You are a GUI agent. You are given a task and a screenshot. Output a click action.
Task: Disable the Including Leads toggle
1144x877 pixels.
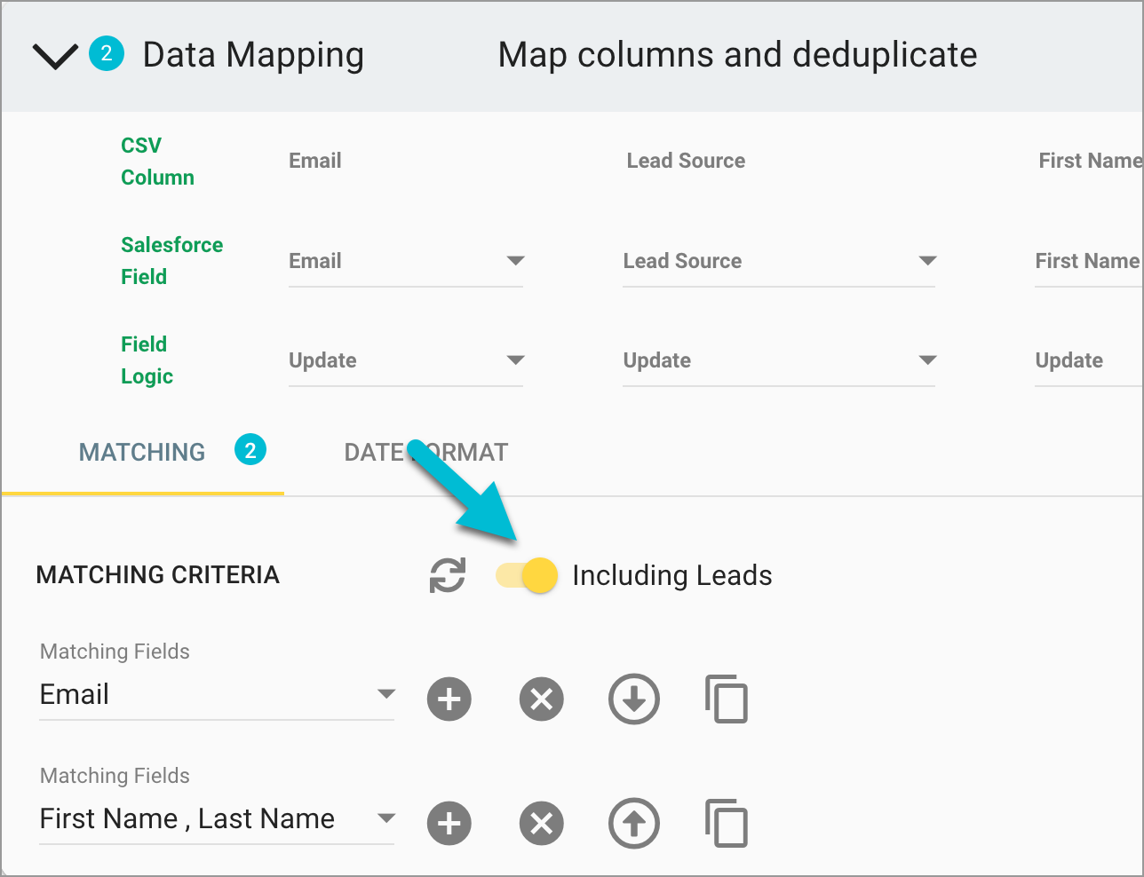click(x=525, y=575)
